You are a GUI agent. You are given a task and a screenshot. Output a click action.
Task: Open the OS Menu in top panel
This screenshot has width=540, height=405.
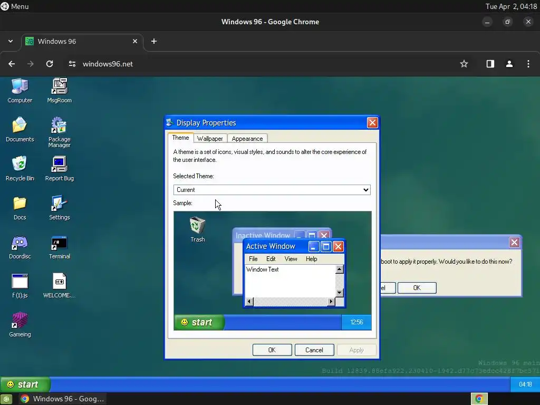coord(15,6)
